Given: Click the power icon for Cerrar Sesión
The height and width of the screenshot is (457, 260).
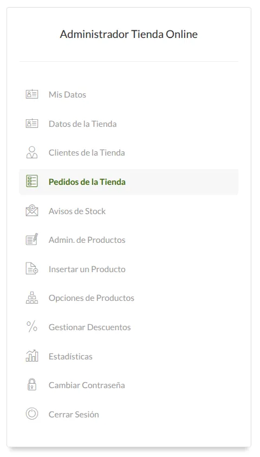Looking at the screenshot, I should 32,414.
